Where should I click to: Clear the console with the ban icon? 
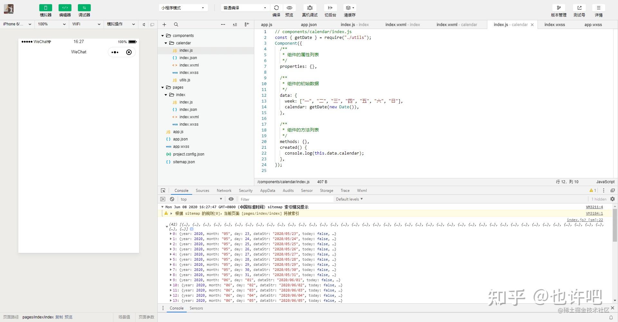click(172, 199)
